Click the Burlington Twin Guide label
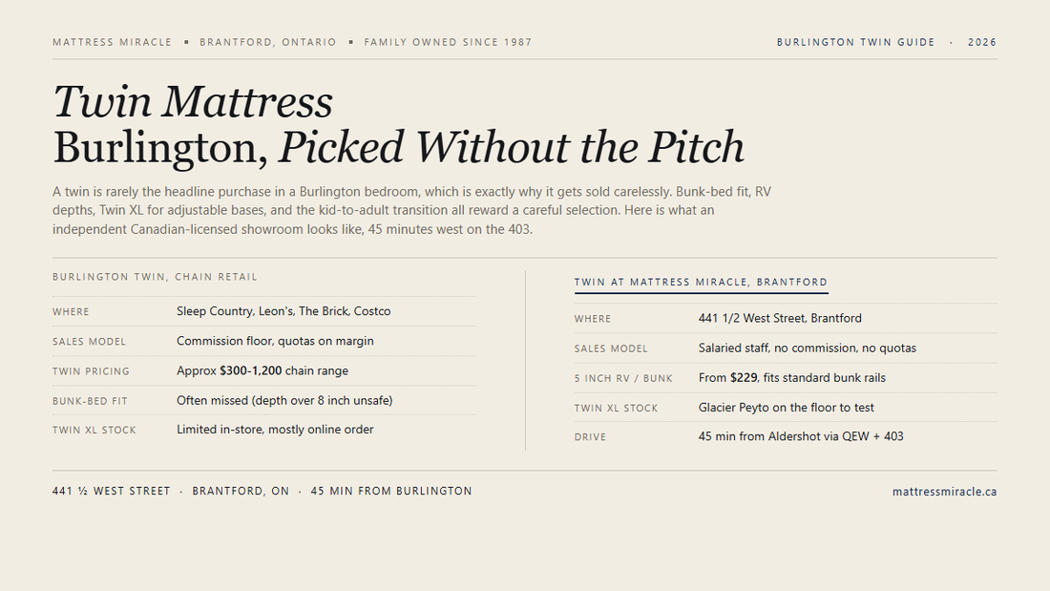This screenshot has width=1050, height=591. [856, 42]
